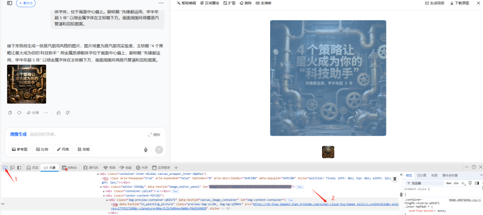This screenshot has width=483, height=215.
Task: Open the 比例 aspect ratio dropdown
Action: pyautogui.click(x=42, y=149)
